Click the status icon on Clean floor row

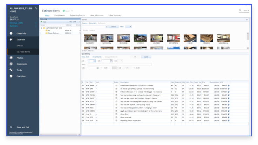229,114
